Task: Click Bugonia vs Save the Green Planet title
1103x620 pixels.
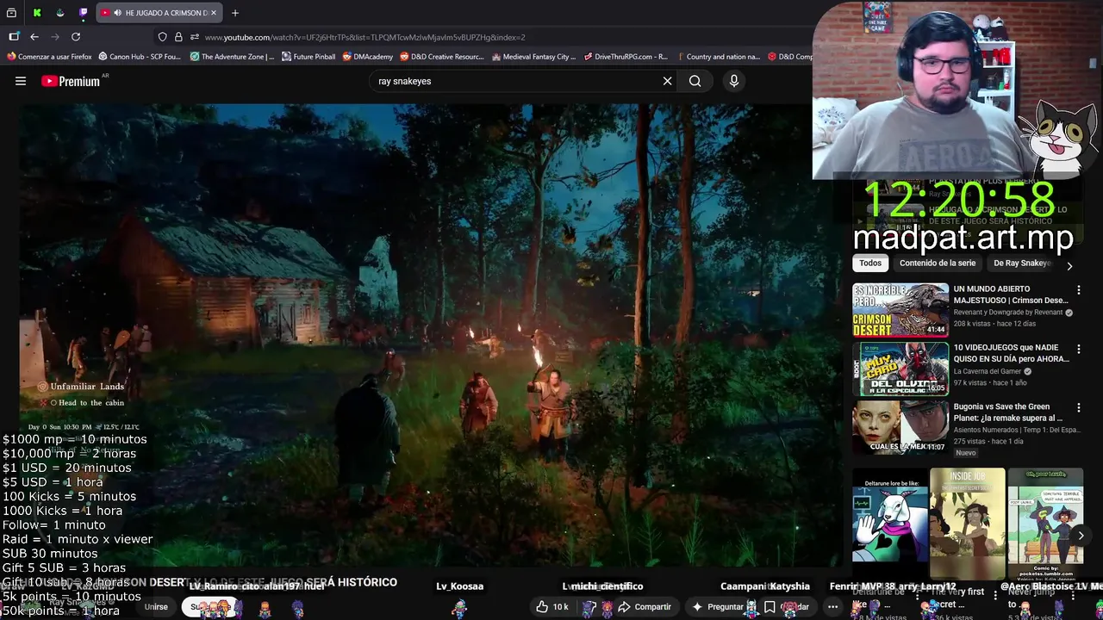Action: click(1008, 412)
